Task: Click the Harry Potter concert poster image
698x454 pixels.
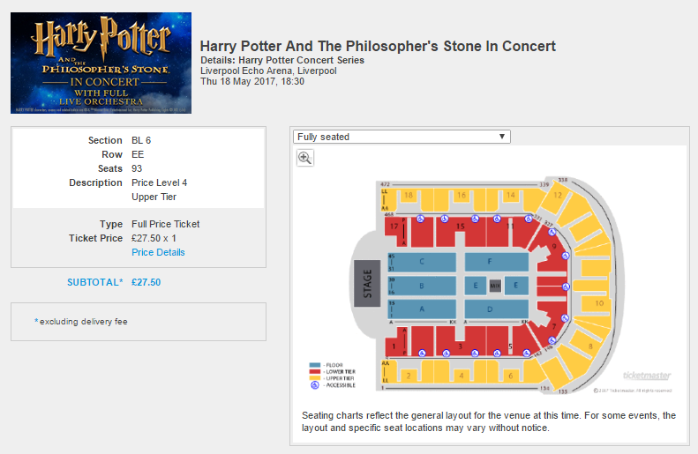Action: coord(101,63)
